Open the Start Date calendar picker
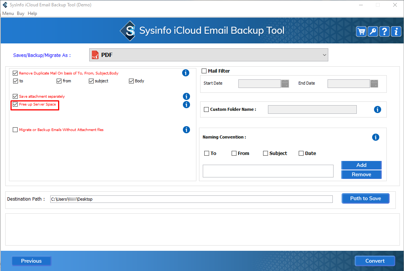404x271 pixels. [x=285, y=83]
